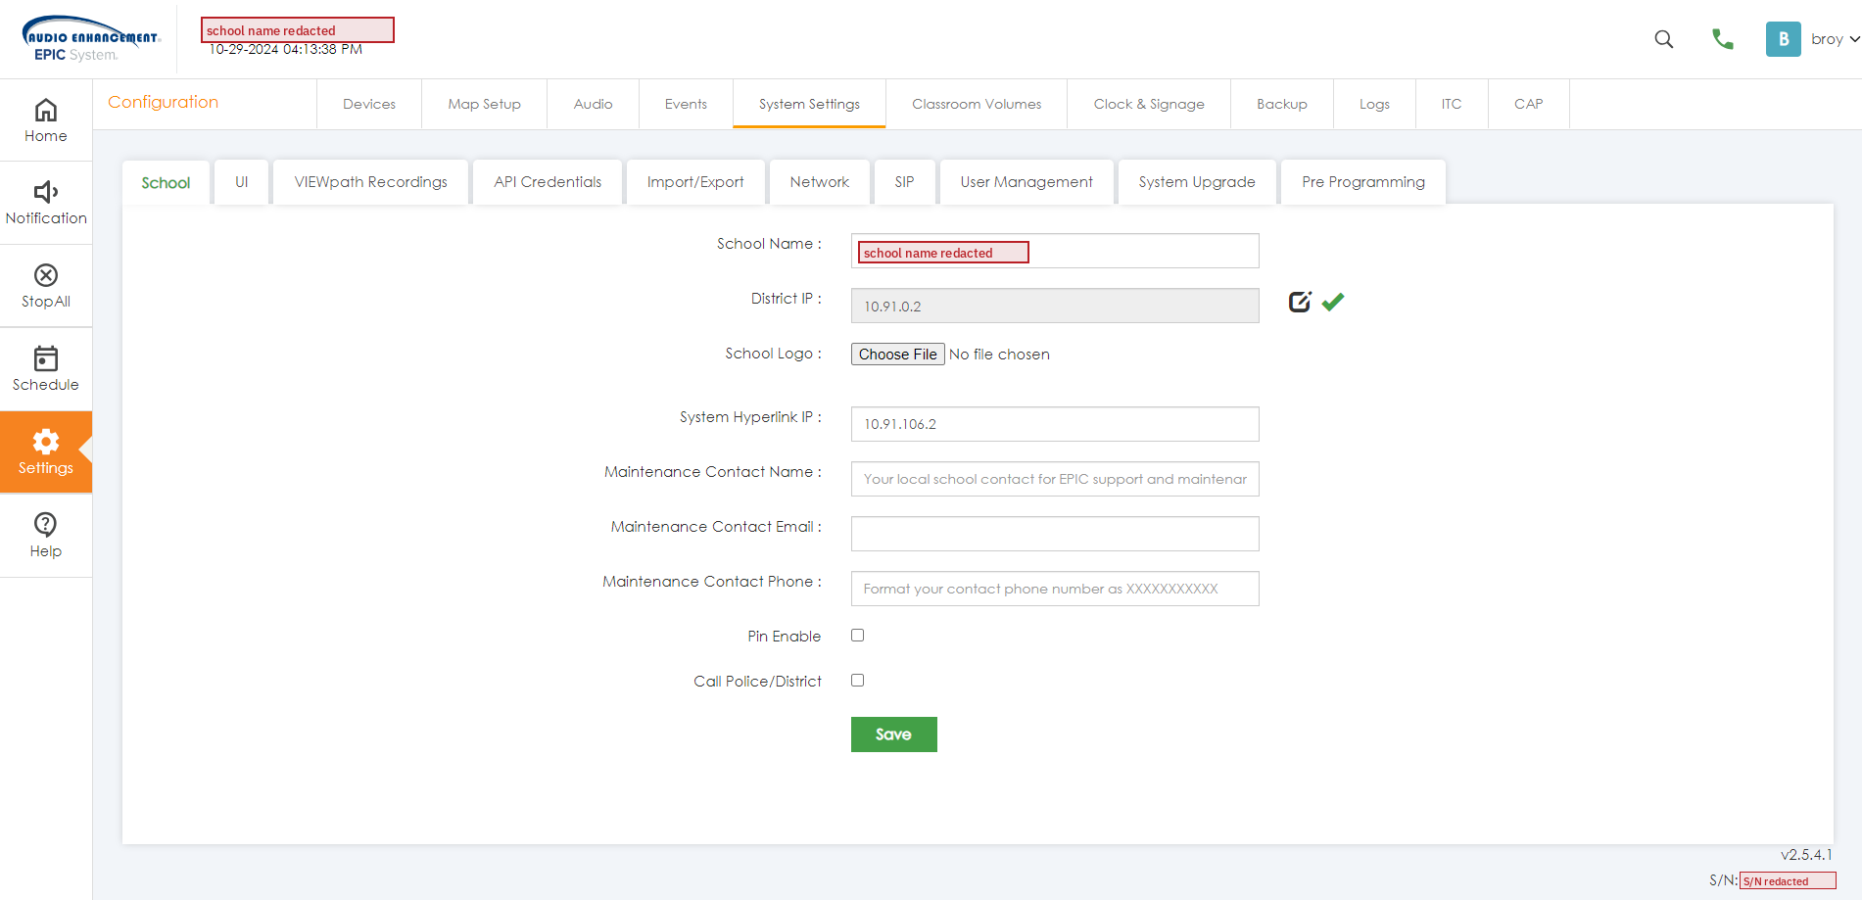Open the ITC tab

pos(1452,104)
